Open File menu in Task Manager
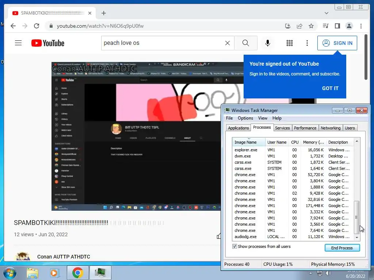Screen dimensions: 374x280 pyautogui.click(x=229, y=118)
